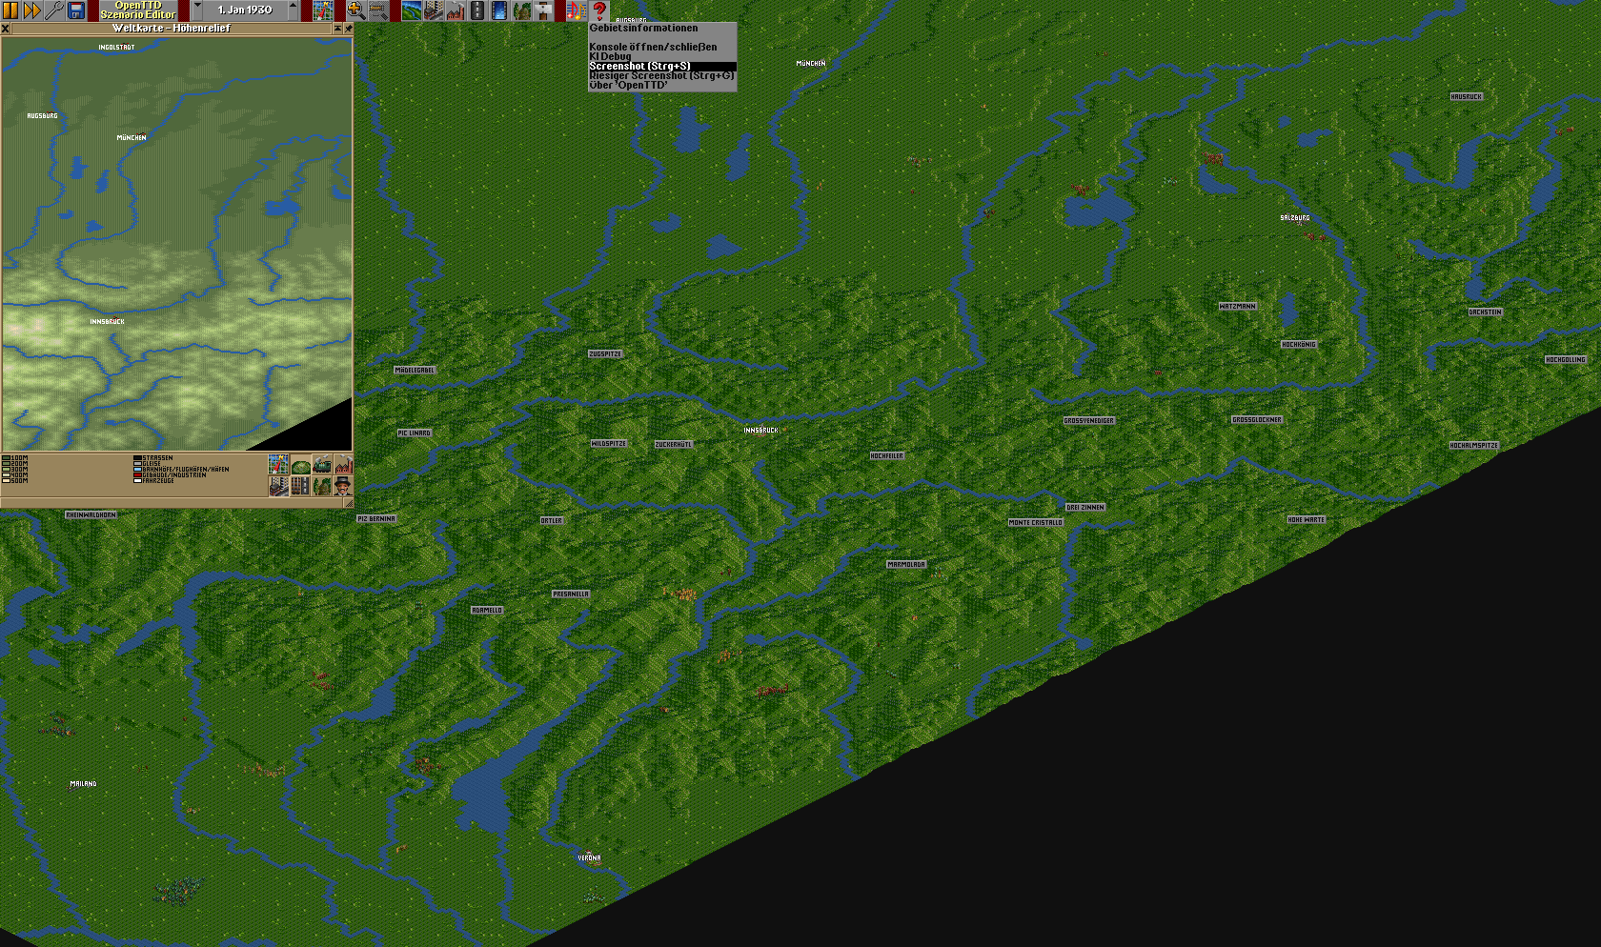
Task: Pause the game with the pause button
Action: tap(10, 10)
